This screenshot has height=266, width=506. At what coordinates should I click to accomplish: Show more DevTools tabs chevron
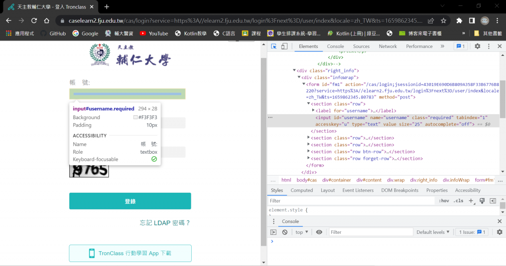pos(442,46)
